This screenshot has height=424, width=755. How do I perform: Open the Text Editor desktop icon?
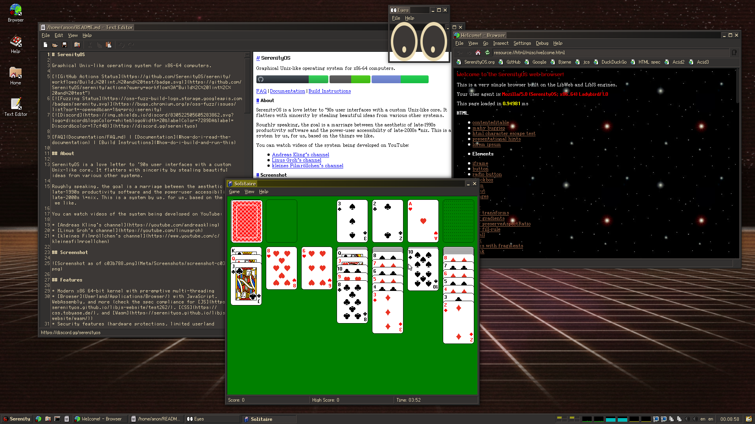16,107
